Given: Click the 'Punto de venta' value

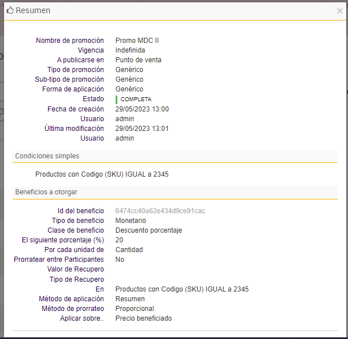Looking at the screenshot, I should tap(139, 60).
